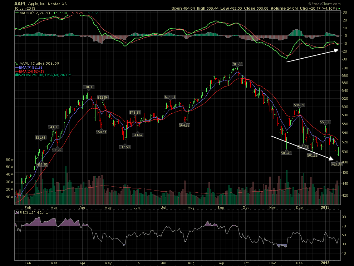Click the 614.41 price label

170,97
